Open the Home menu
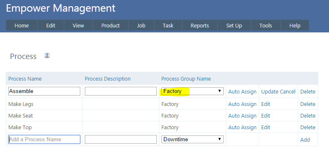Viewport: 329px width, 167px height. click(22, 25)
